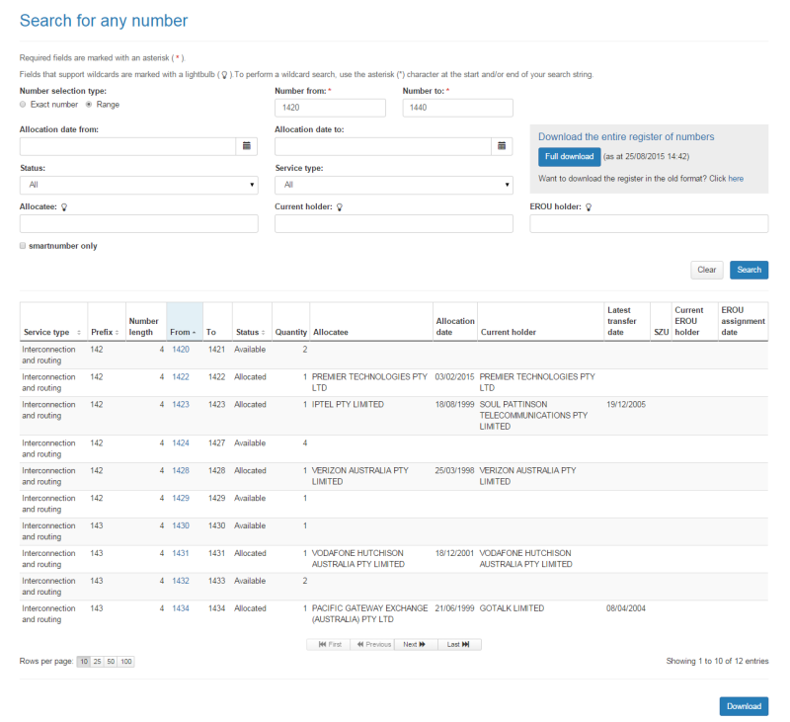Click the lightbulb icon next to Current holder
The height and width of the screenshot is (722, 790).
click(x=340, y=207)
